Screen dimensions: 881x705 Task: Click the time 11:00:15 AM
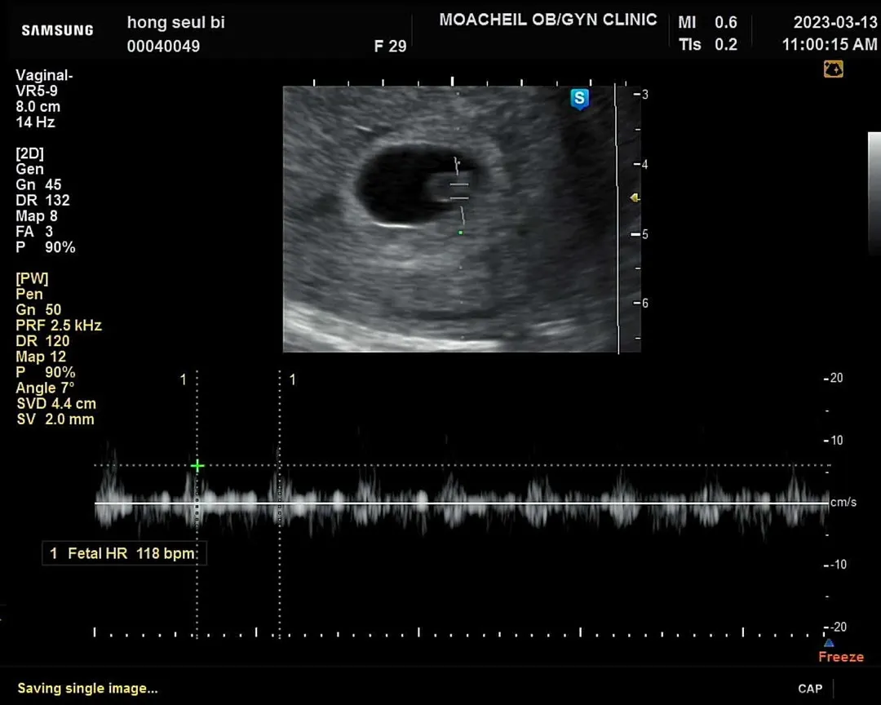point(830,44)
